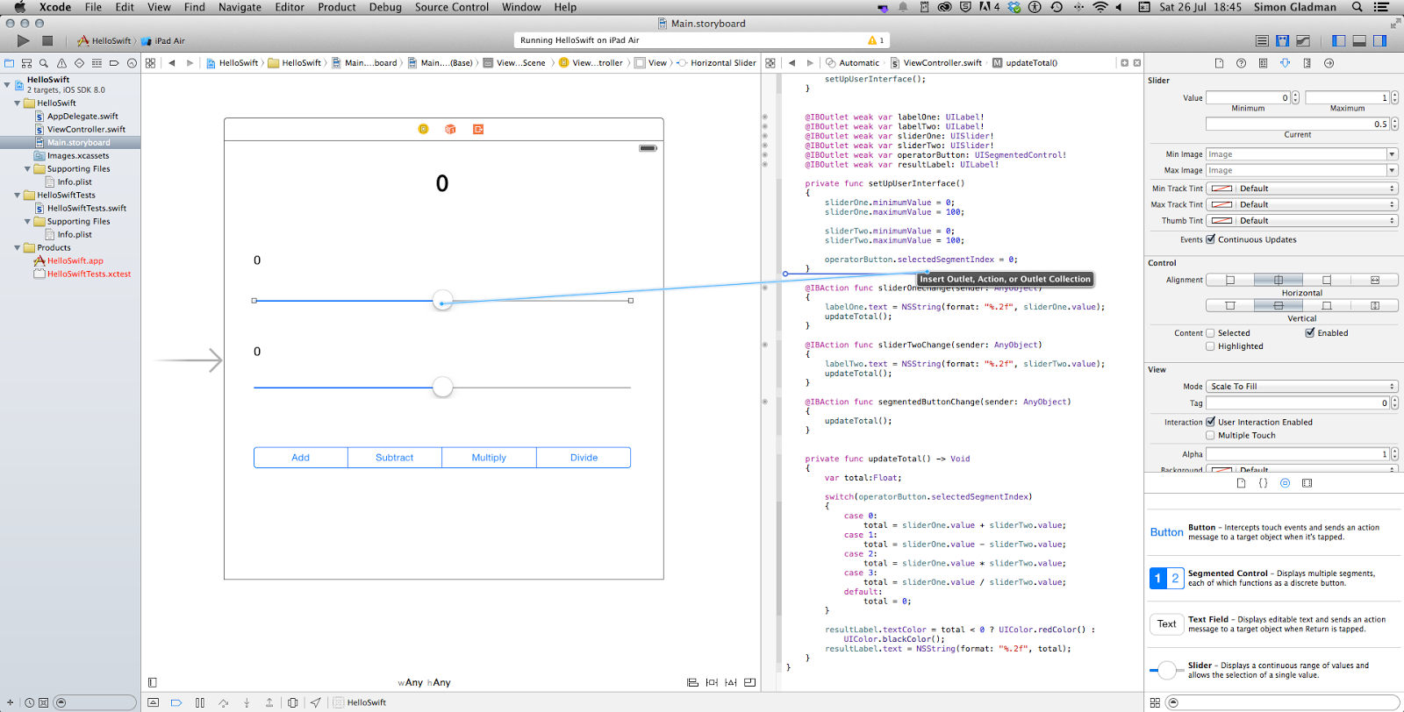Open the Apple menu

(x=19, y=7)
